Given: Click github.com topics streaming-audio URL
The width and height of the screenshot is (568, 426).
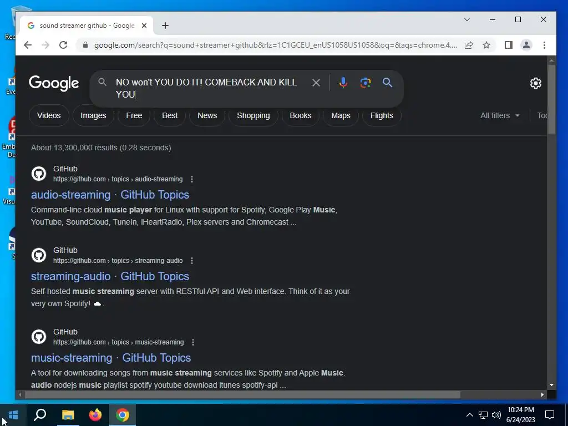Looking at the screenshot, I should 118,261.
